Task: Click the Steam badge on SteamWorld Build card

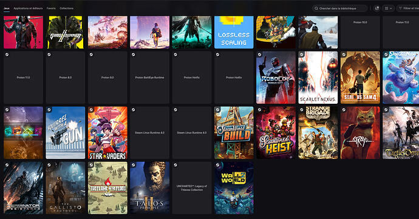Action: tap(217, 109)
